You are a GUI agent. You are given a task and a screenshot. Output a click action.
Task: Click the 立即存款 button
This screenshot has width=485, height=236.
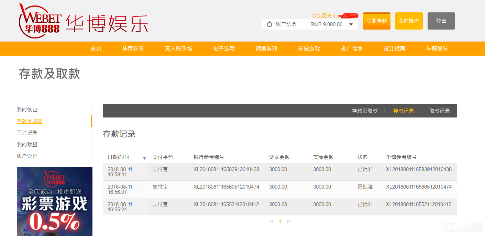click(376, 21)
